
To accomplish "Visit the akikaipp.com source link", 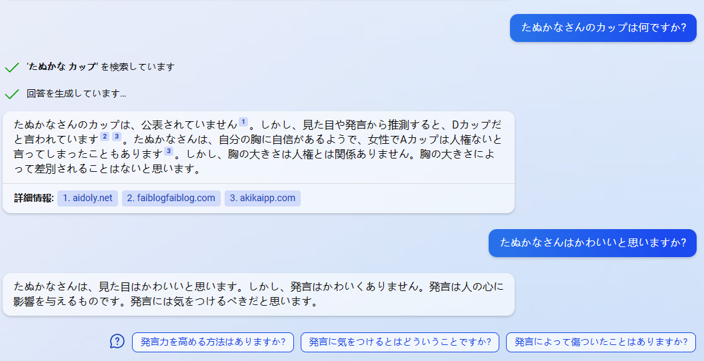I will coord(263,198).
